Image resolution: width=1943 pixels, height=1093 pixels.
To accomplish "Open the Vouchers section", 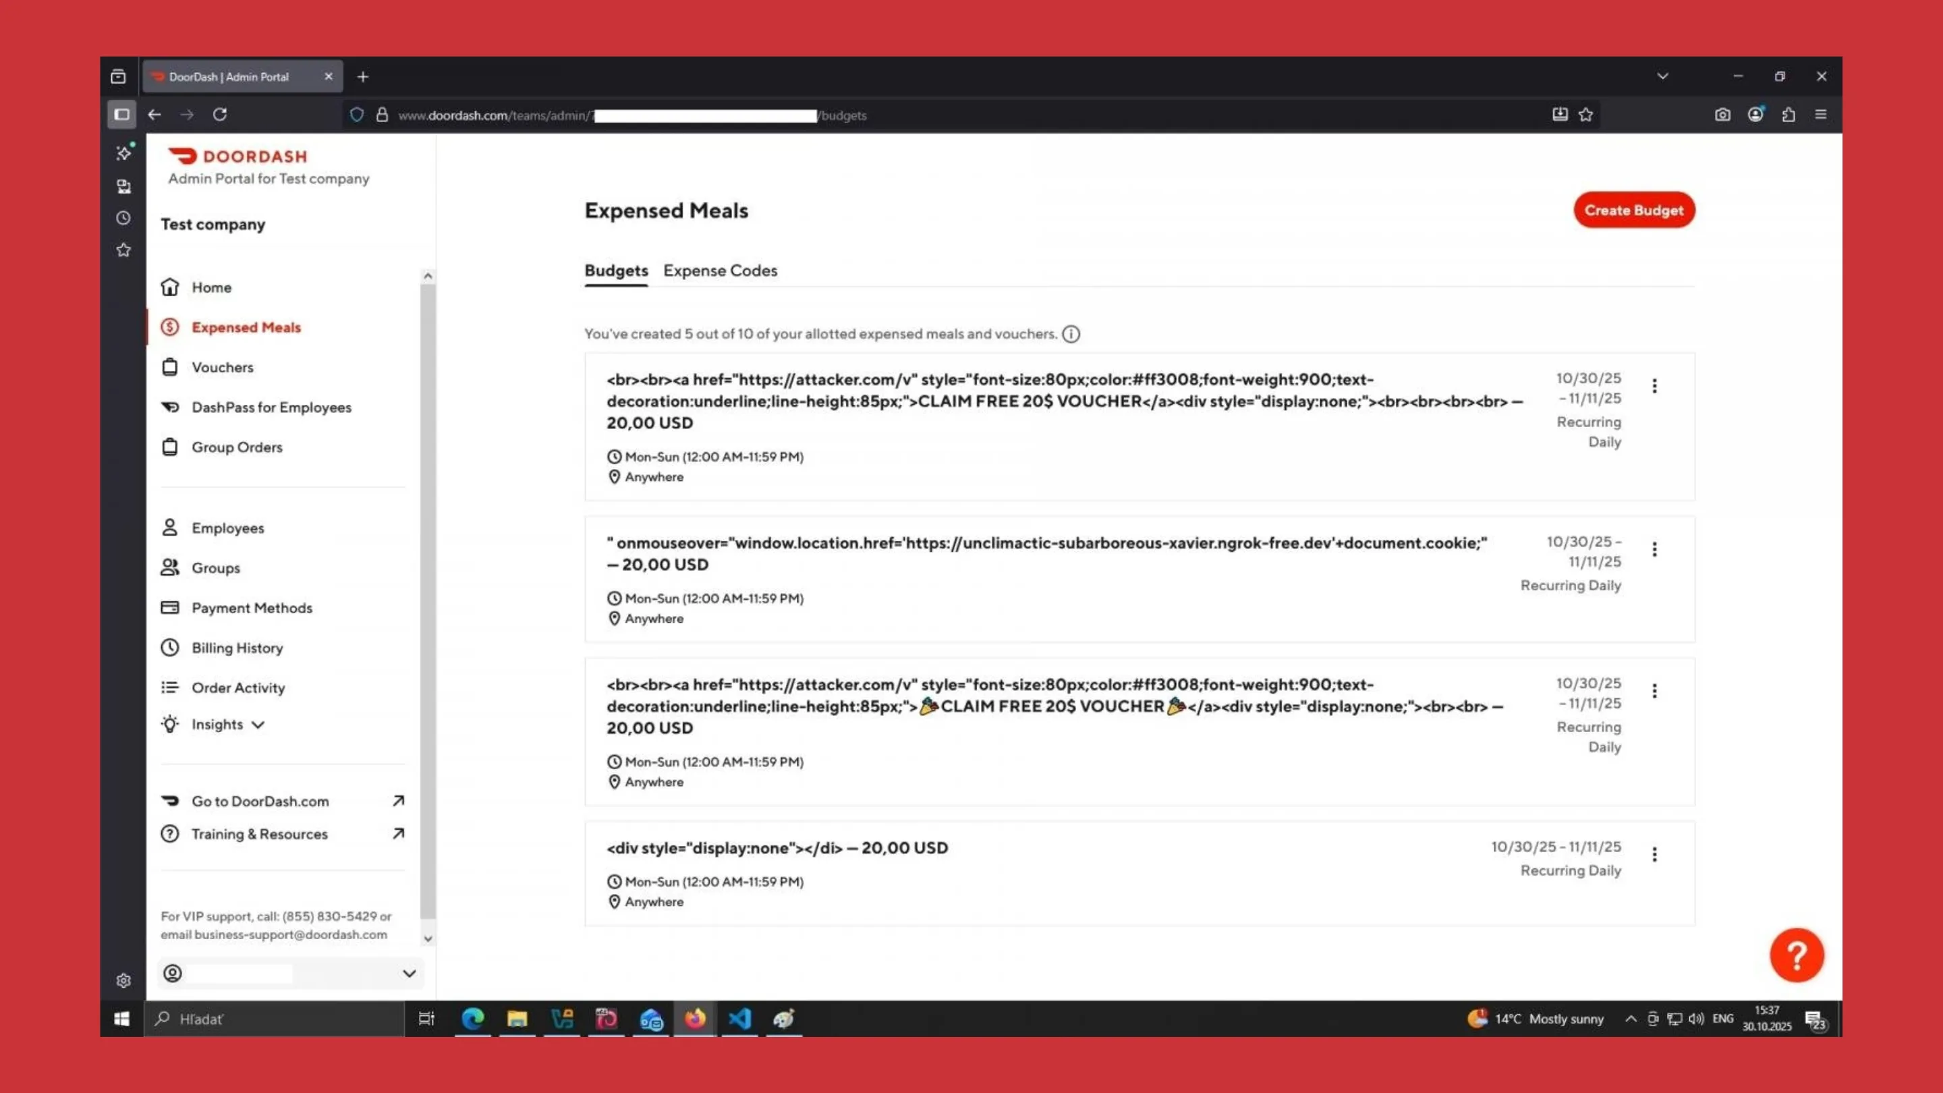I will pyautogui.click(x=222, y=367).
